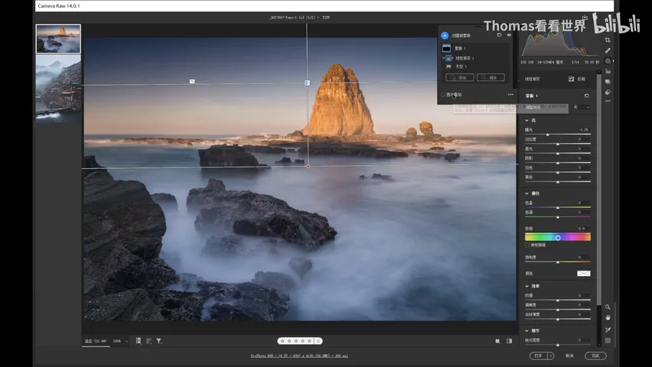The image size is (652, 367).
Task: Click the 添加 (Add) mask button
Action: [459, 77]
